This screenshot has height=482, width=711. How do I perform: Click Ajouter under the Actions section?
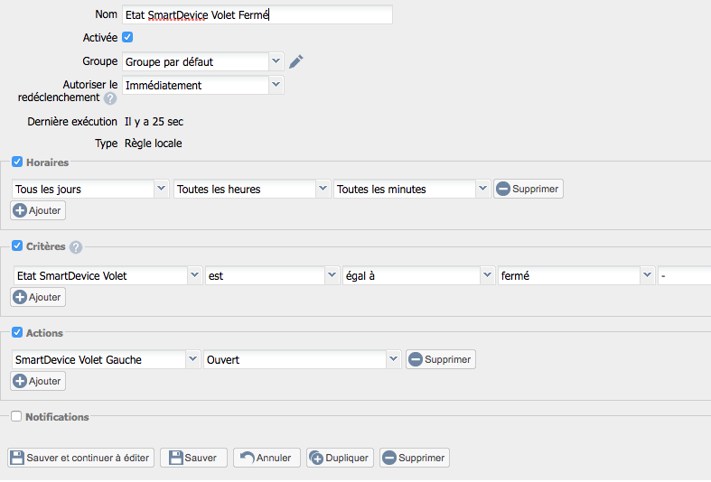coord(38,381)
